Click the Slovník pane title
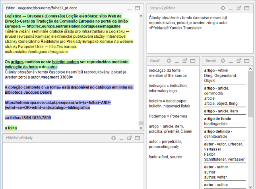The image size is (256, 189). (211, 61)
